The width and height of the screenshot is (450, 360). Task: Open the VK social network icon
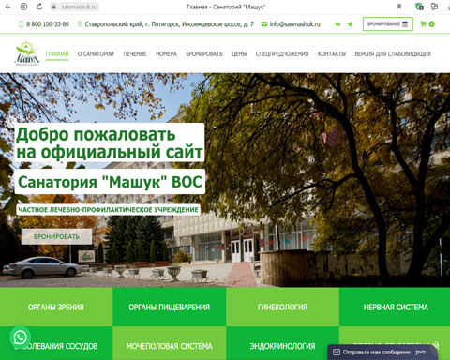tap(337, 24)
